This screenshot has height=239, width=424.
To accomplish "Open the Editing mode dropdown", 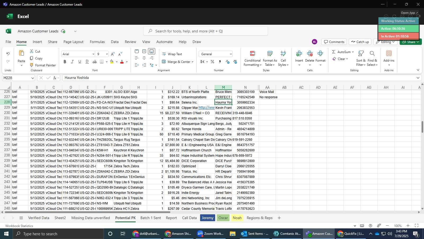I will [393, 42].
